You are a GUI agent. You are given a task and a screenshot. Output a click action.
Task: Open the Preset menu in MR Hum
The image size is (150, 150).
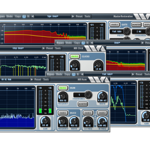coord(38,79)
